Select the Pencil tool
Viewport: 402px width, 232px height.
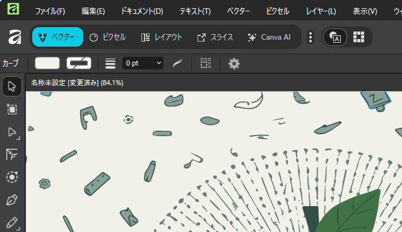13,223
